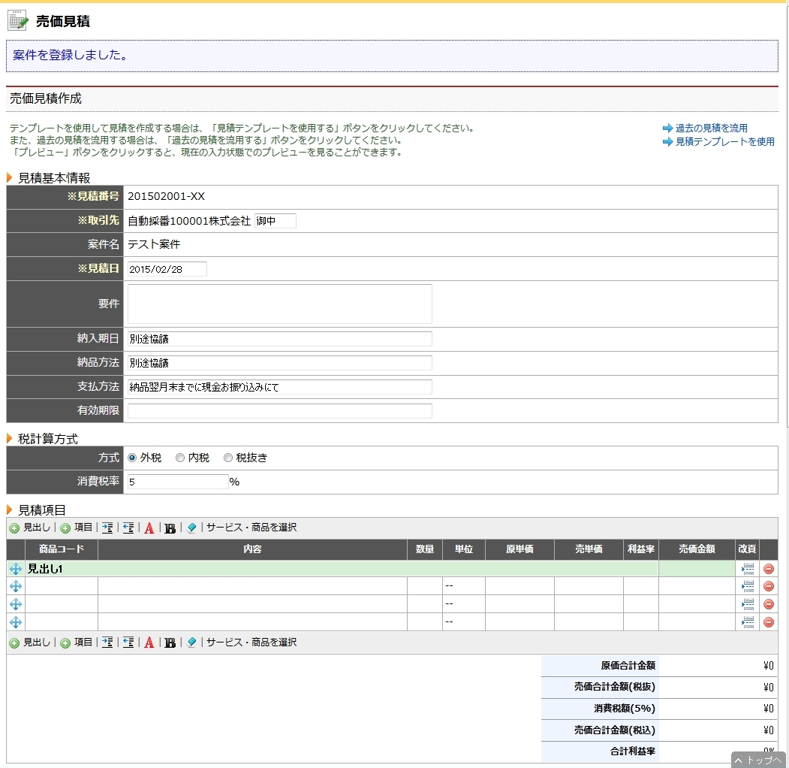
Task: Click the bold B icon in the lower toolbar
Action: pyautogui.click(x=170, y=643)
